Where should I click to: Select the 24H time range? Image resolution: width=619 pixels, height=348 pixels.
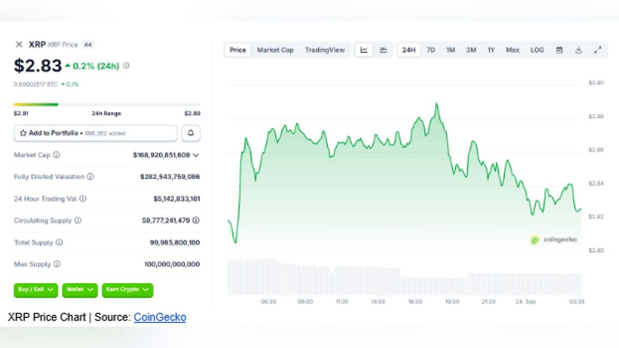click(x=409, y=50)
